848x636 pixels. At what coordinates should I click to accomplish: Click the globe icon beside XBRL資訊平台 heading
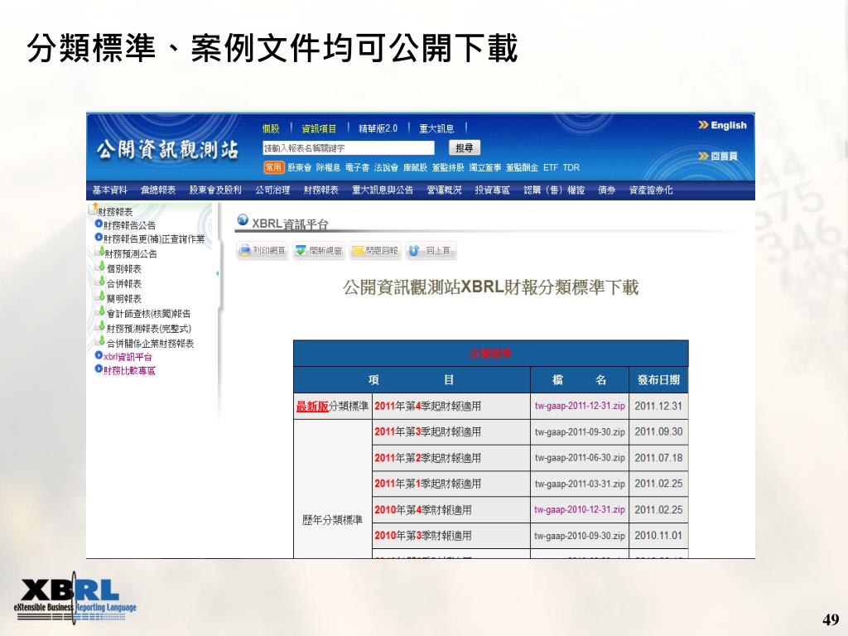pyautogui.click(x=243, y=219)
